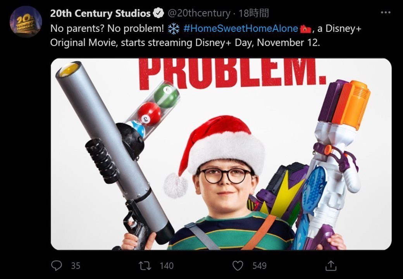Click the 18時間 timestamp

[254, 14]
